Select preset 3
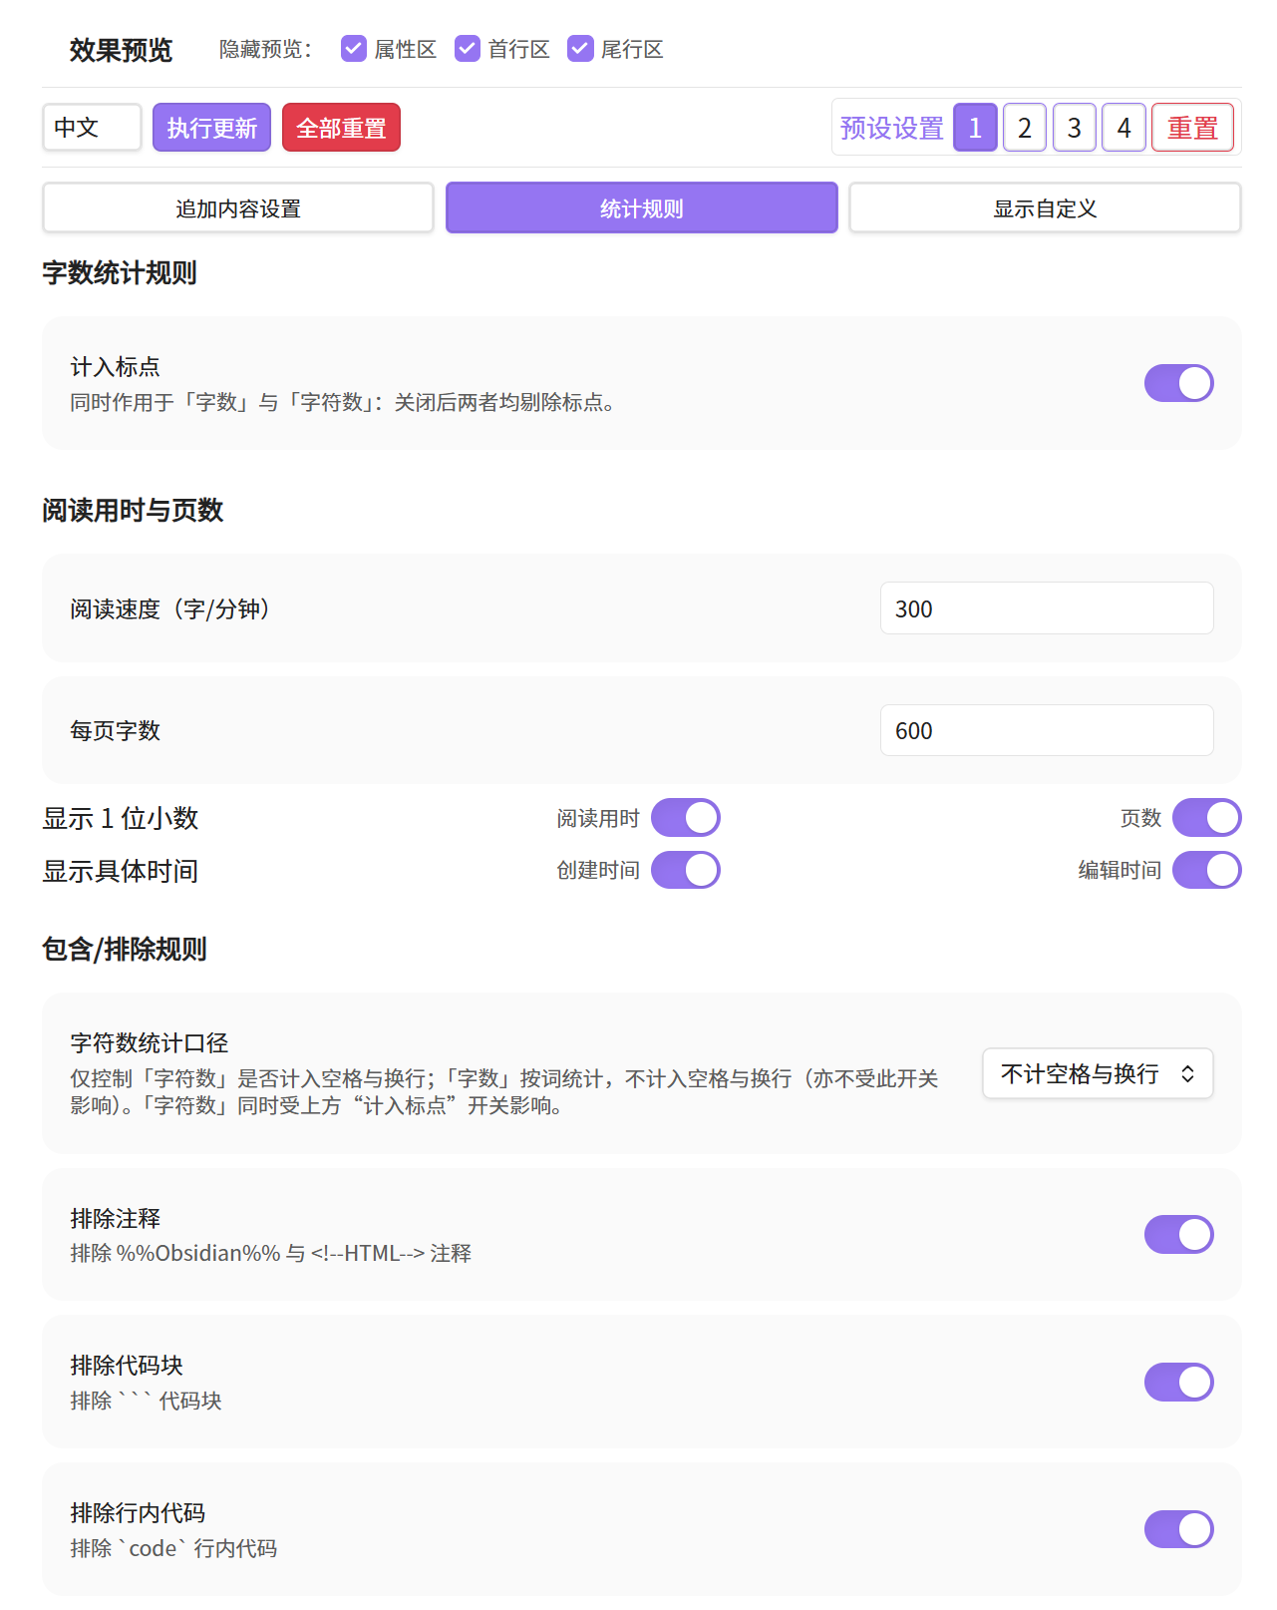The height and width of the screenshot is (1610, 1277). [x=1075, y=128]
